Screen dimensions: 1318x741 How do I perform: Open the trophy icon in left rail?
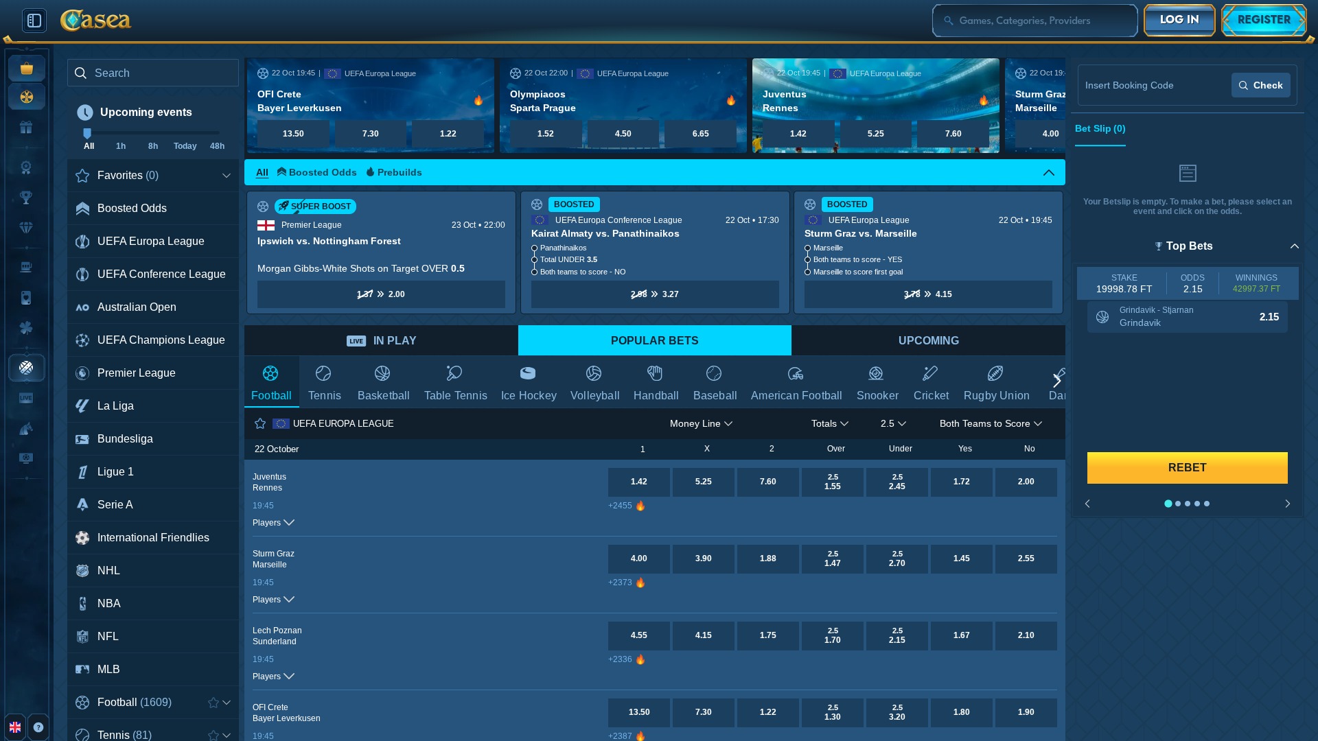coord(26,198)
